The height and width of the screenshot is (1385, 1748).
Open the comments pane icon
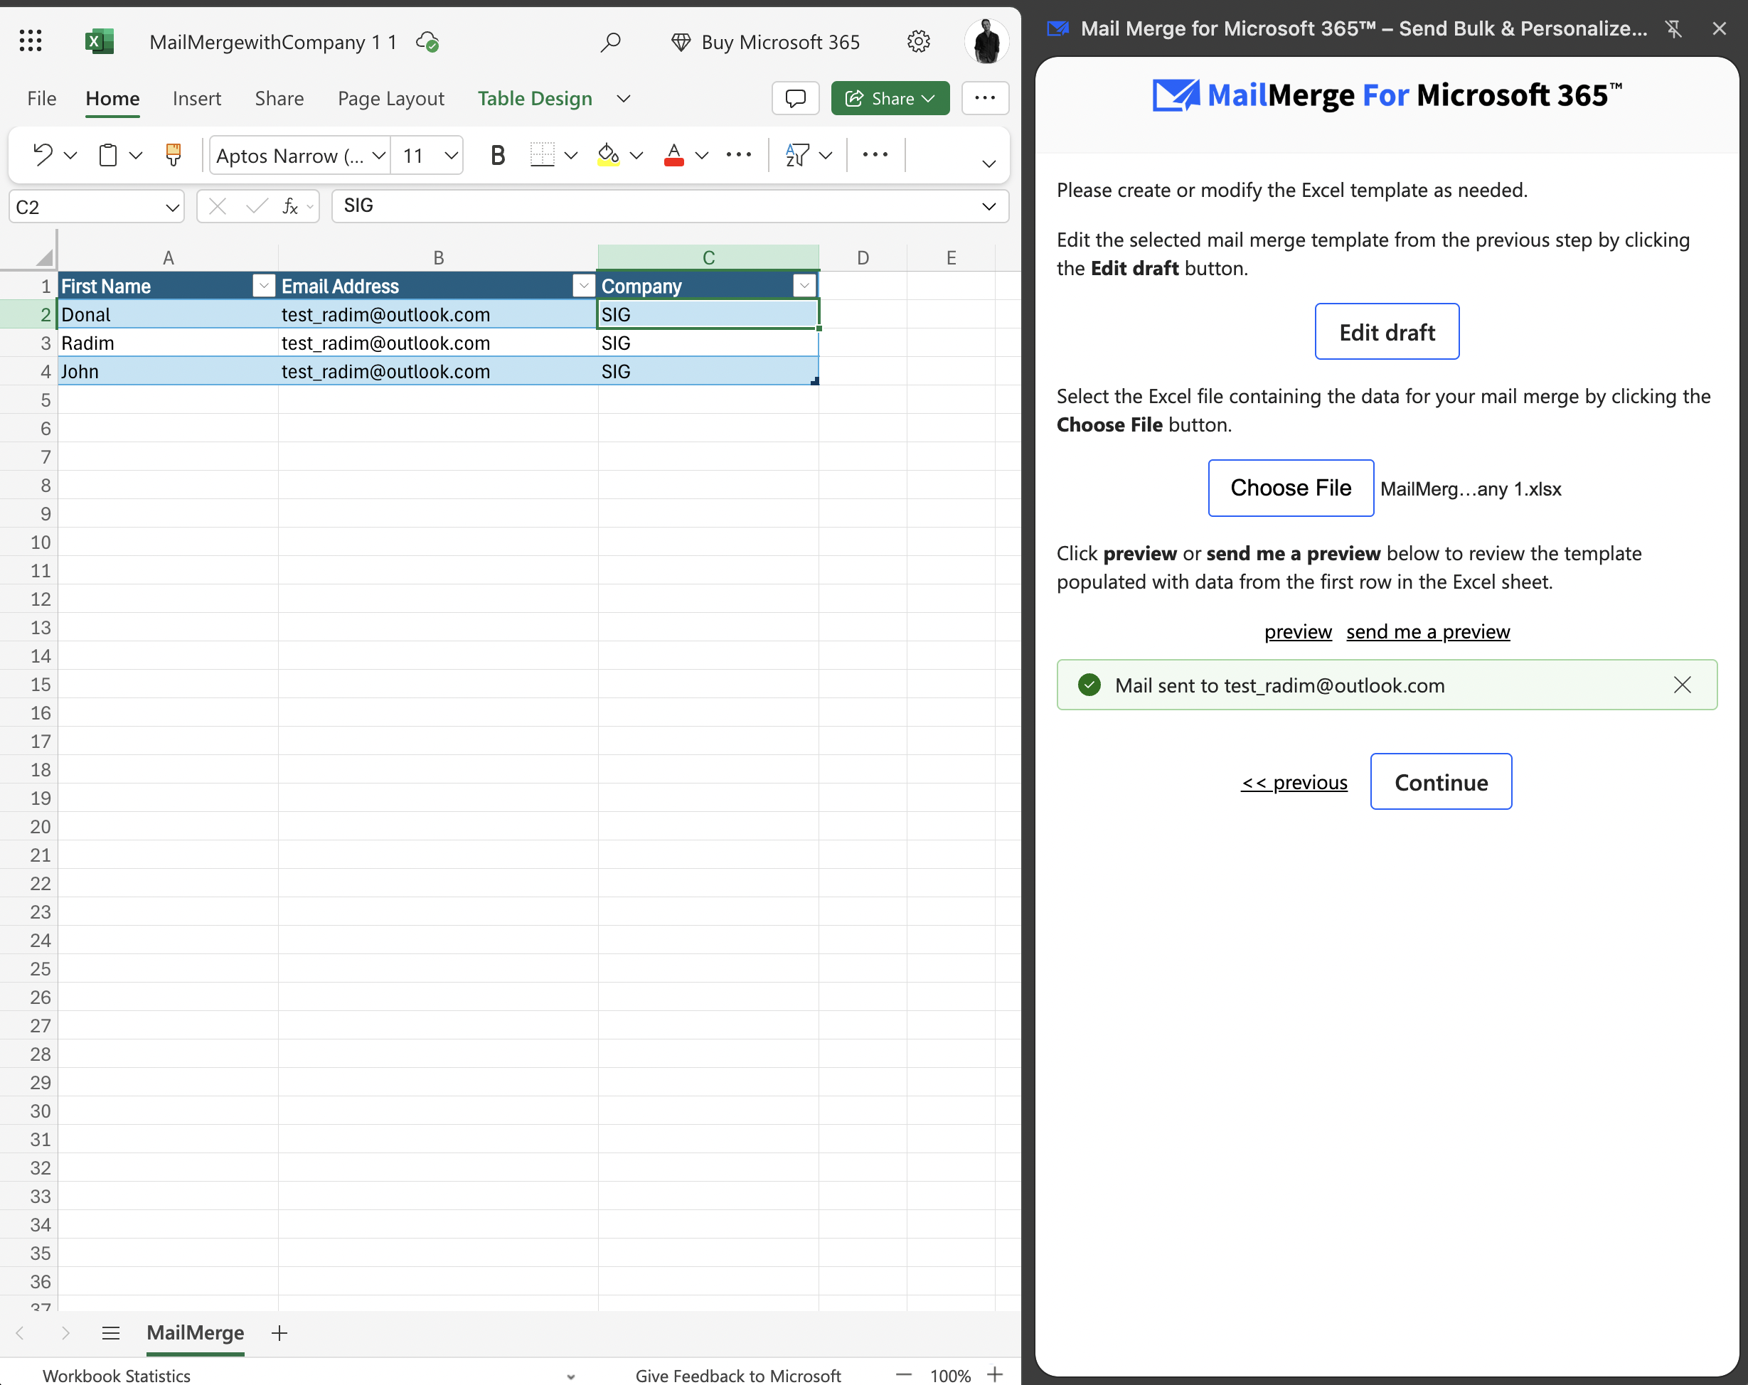(x=795, y=98)
